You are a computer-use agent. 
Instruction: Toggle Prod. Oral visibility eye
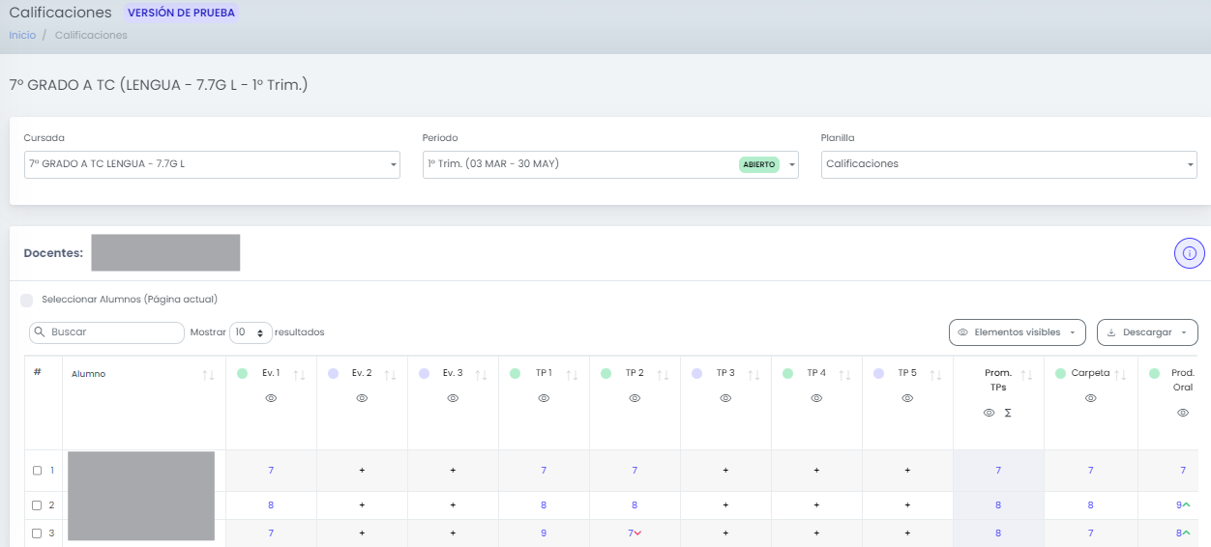click(1183, 413)
